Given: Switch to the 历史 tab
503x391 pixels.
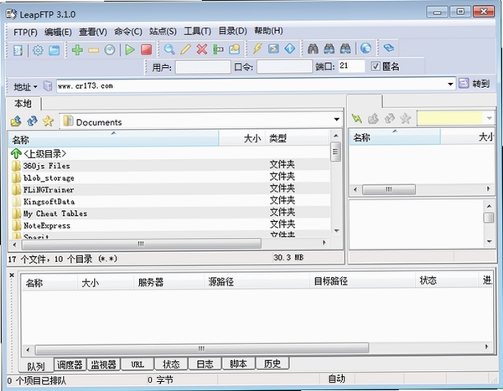Looking at the screenshot, I should 272,363.
